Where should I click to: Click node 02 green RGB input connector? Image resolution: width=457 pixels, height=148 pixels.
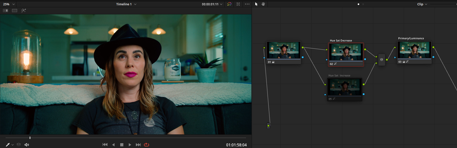point(326,49)
